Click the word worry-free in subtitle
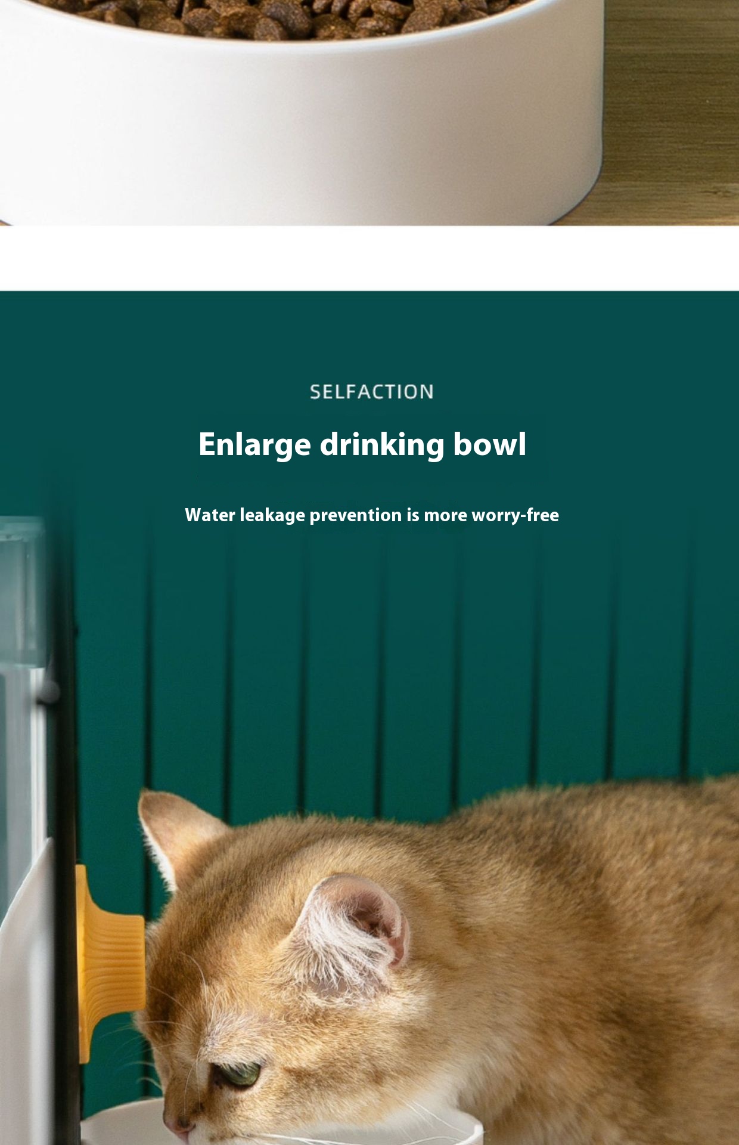 click(515, 515)
